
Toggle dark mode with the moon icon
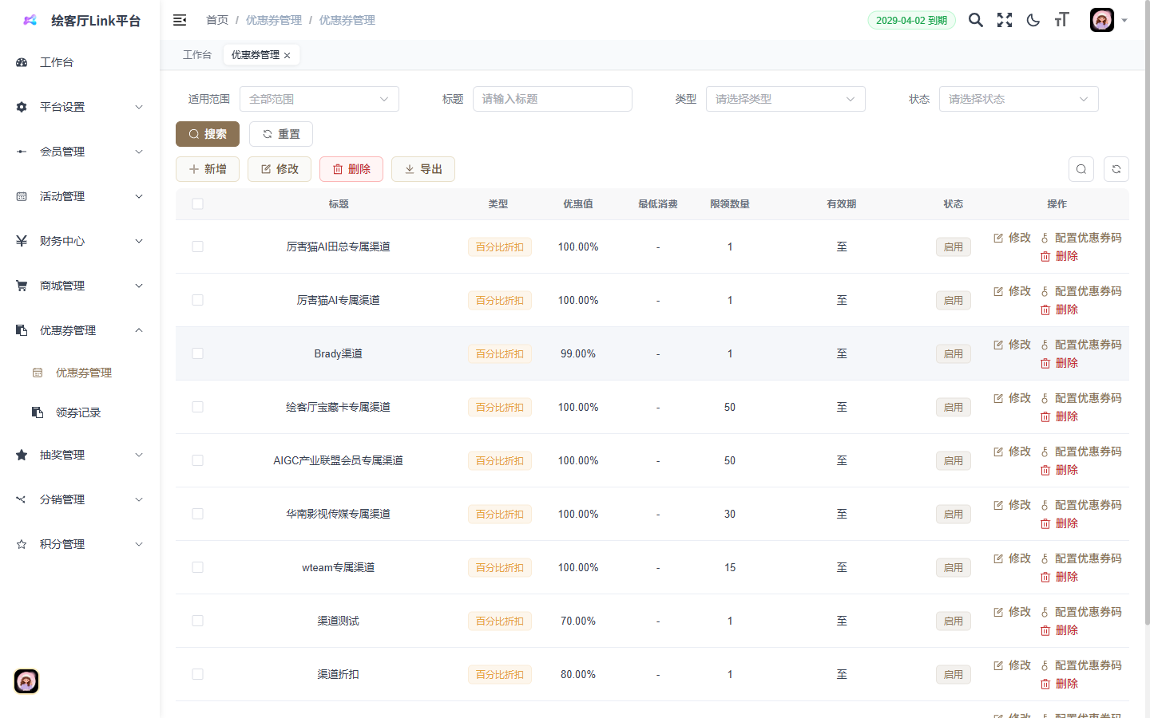coord(1033,20)
